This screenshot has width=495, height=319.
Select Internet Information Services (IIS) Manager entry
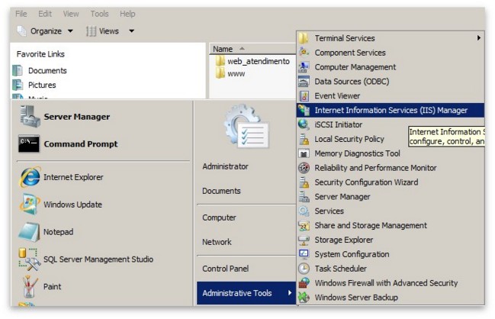tap(391, 110)
